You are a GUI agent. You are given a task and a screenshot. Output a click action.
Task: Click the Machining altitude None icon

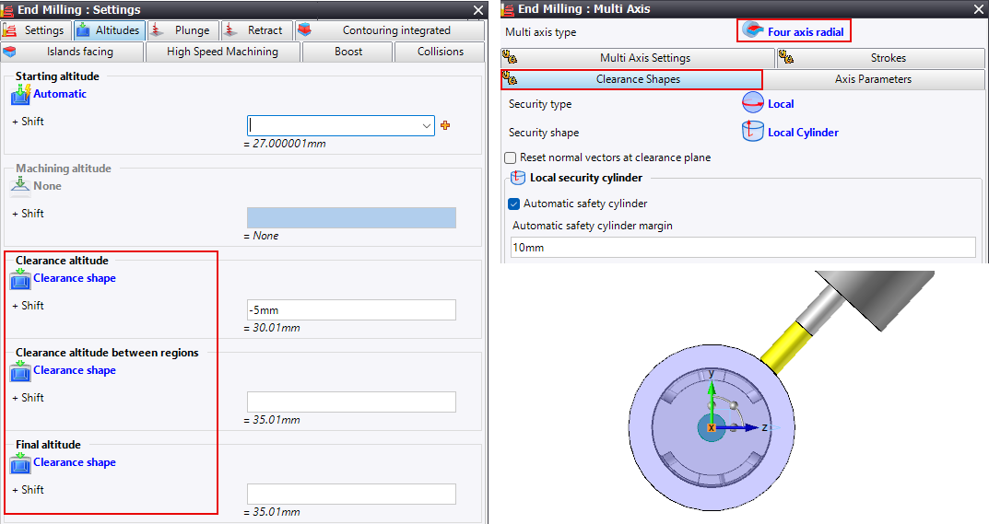(21, 187)
